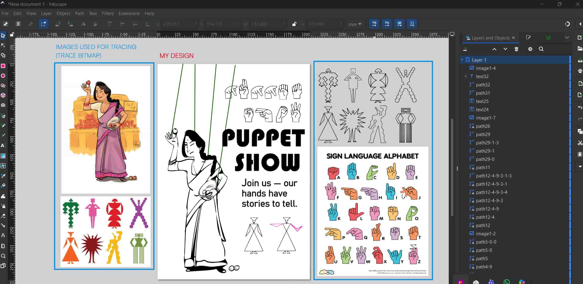This screenshot has width=583, height=284.
Task: Select the Pen Bezier tool
Action: click(x=3, y=116)
